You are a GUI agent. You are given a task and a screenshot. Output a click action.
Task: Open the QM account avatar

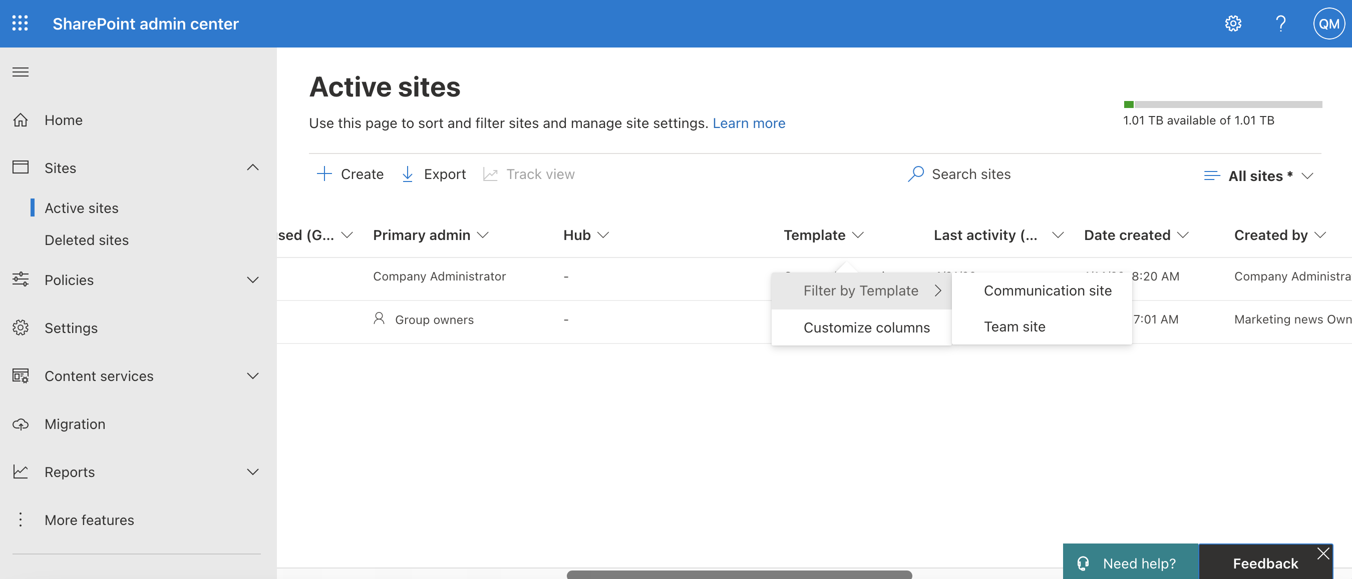[x=1328, y=23]
